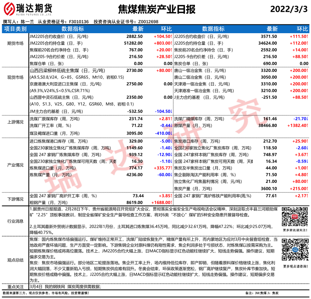Click the QR code above 更多资讯请关注
The width and height of the screenshot is (311, 299).
pos(294,218)
